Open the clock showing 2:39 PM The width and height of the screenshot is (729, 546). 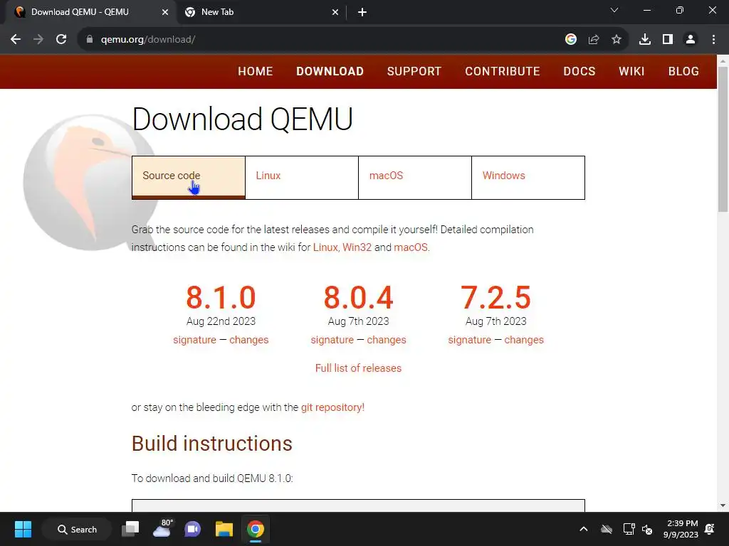point(681,529)
